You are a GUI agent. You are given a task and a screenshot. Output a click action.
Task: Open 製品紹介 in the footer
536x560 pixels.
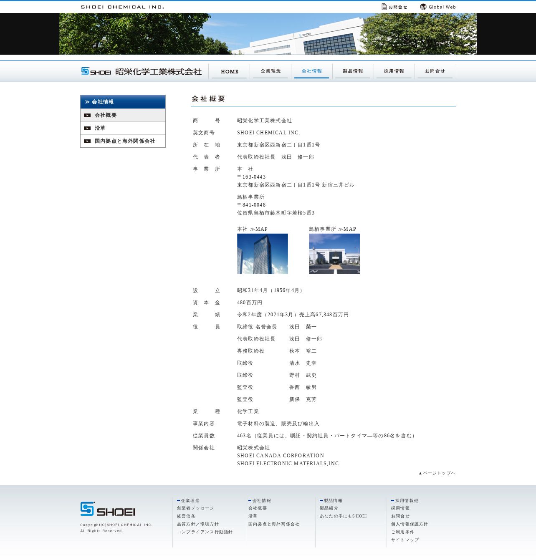tap(329, 508)
